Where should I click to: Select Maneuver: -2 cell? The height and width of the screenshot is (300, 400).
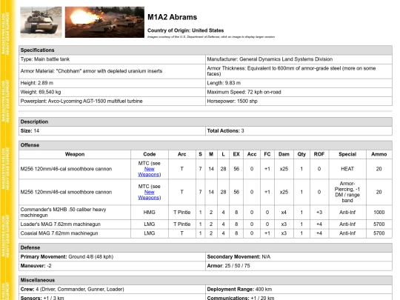[113, 266]
